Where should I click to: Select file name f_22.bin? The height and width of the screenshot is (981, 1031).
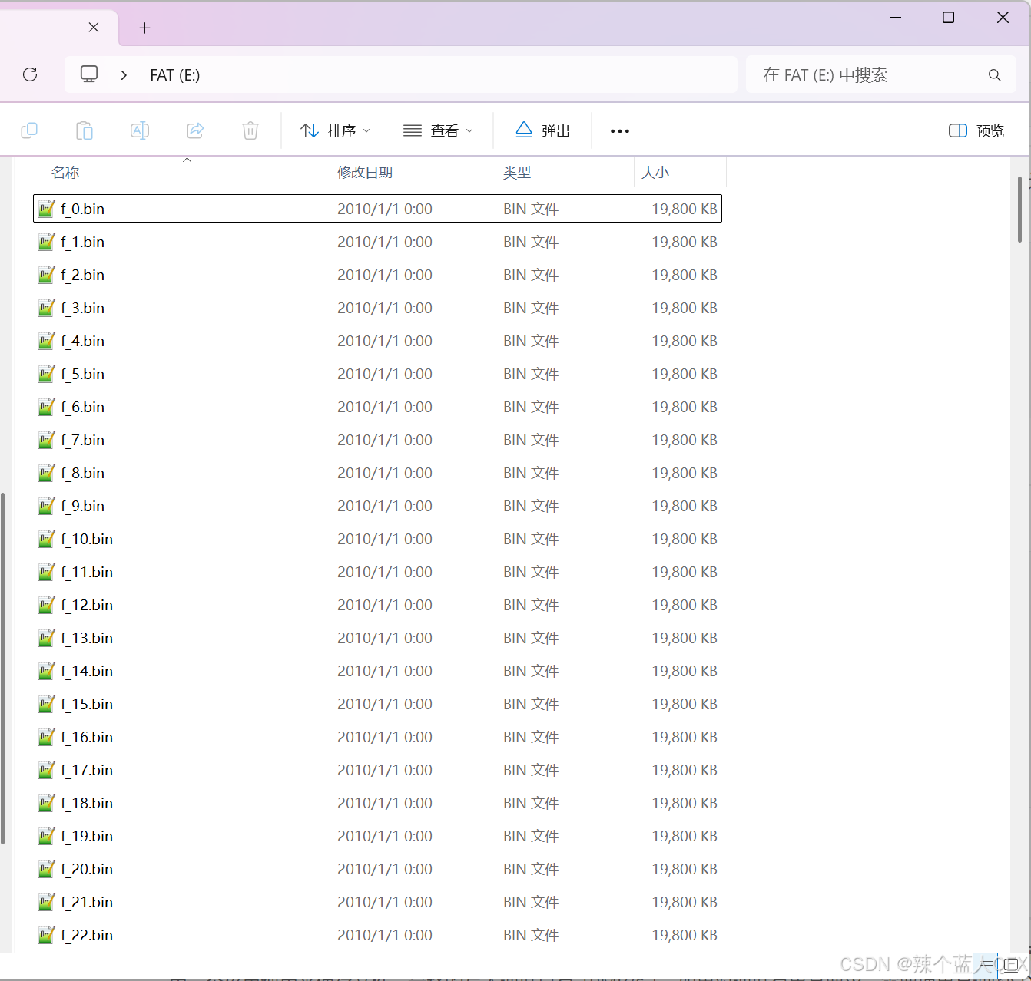click(x=87, y=935)
